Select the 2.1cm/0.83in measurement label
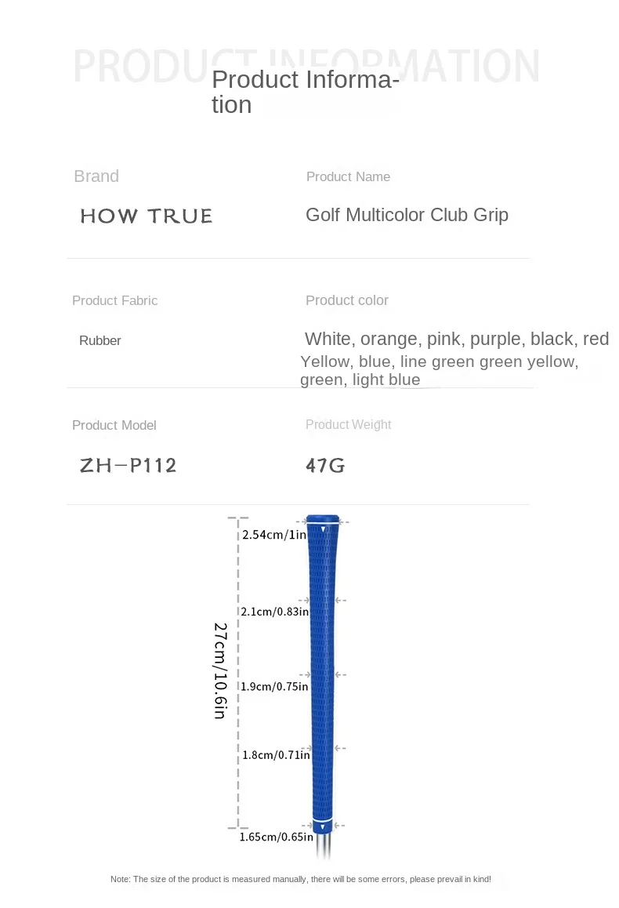The width and height of the screenshot is (619, 908). (275, 612)
